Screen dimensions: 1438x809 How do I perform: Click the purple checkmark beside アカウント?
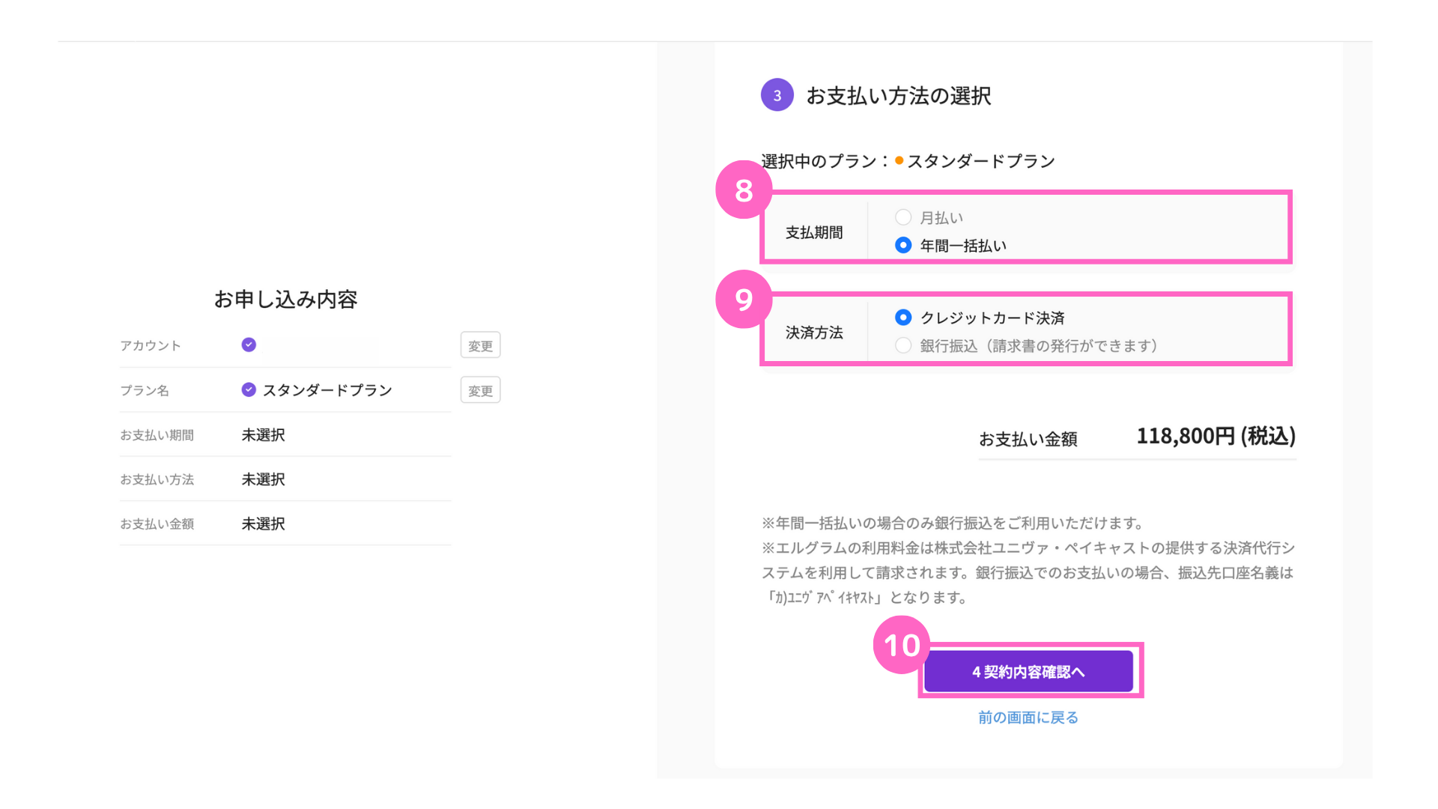coord(249,345)
